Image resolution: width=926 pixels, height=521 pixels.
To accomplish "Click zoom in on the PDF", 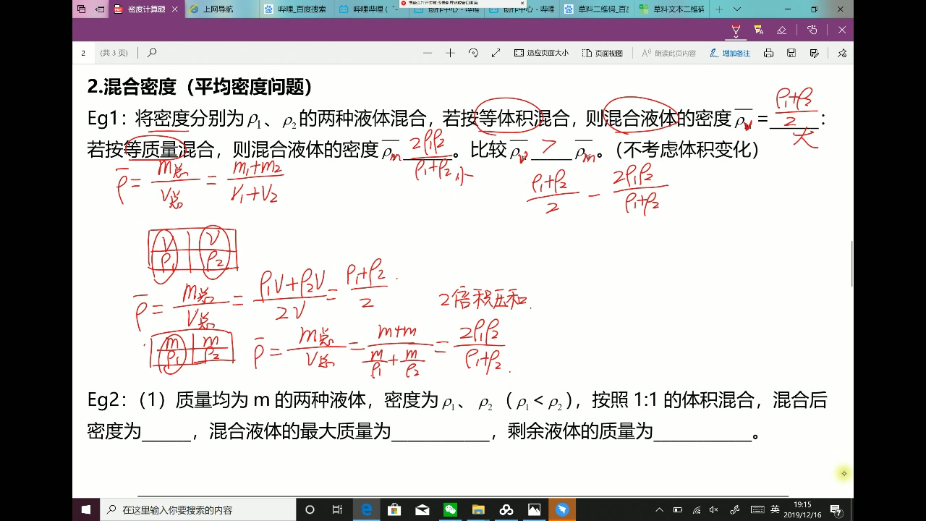I will (x=450, y=53).
